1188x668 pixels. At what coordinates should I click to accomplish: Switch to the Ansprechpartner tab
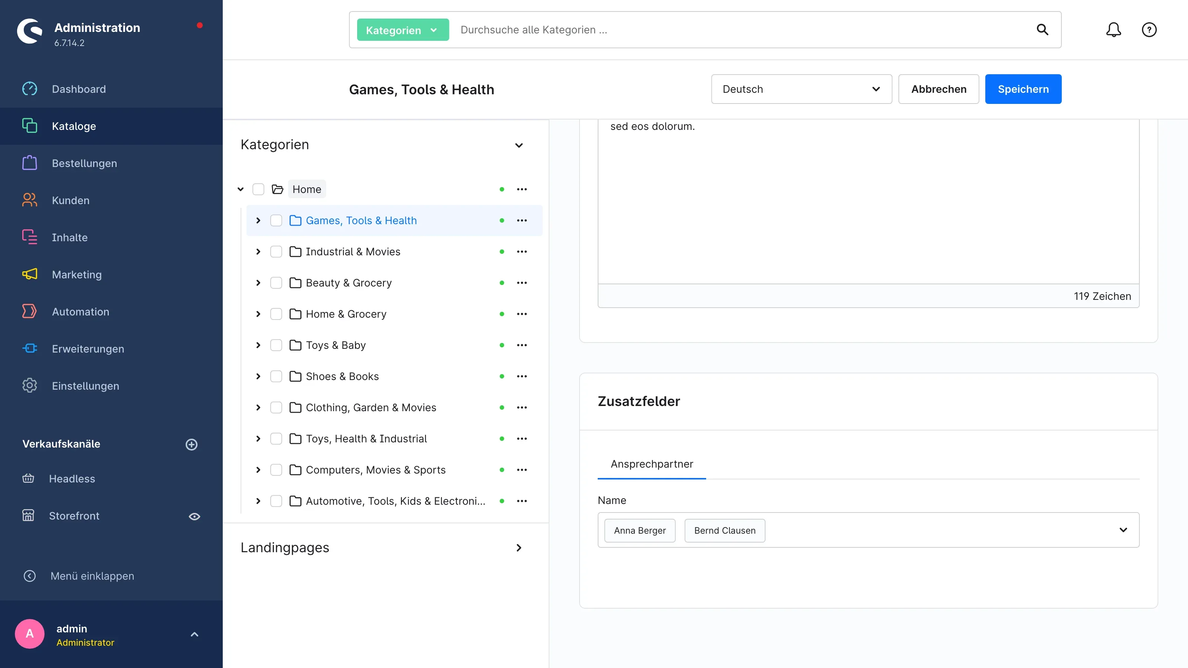(651, 464)
